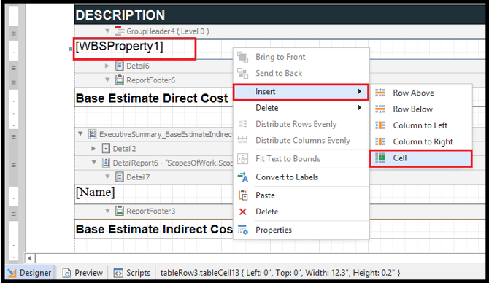Click the GroupHeader4 band icon
The image size is (489, 283).
coord(119,31)
